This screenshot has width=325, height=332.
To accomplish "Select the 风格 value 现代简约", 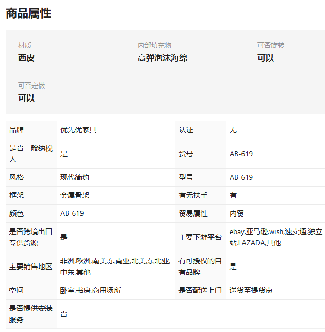I will 75,177.
